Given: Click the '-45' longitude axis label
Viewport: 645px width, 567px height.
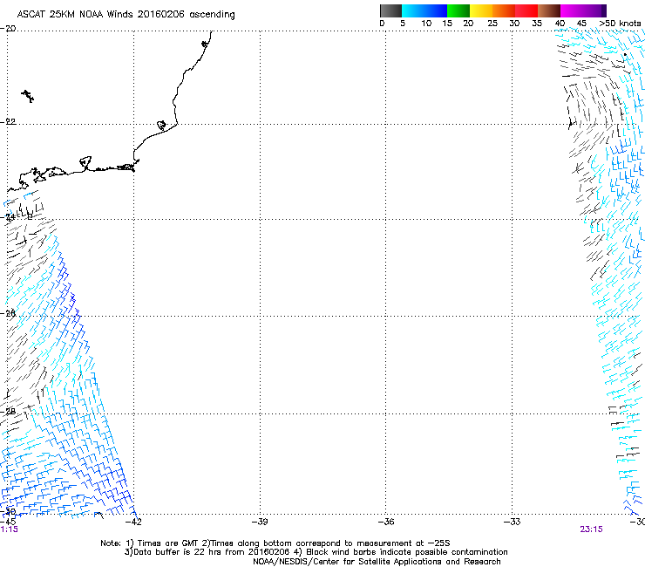Looking at the screenshot, I should 8,522.
